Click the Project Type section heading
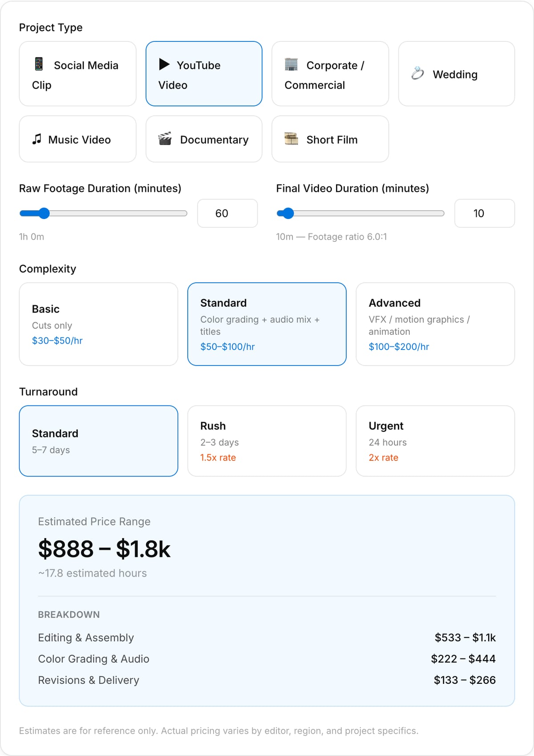534x756 pixels. (51, 28)
